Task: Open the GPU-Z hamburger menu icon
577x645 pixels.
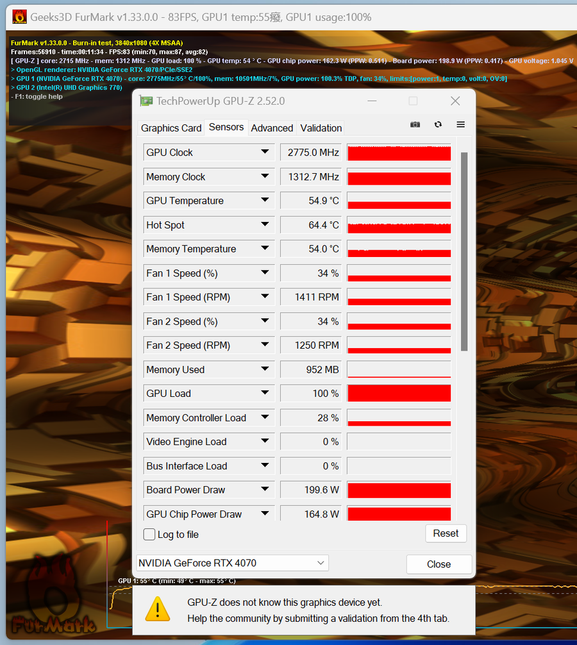Action: (460, 124)
